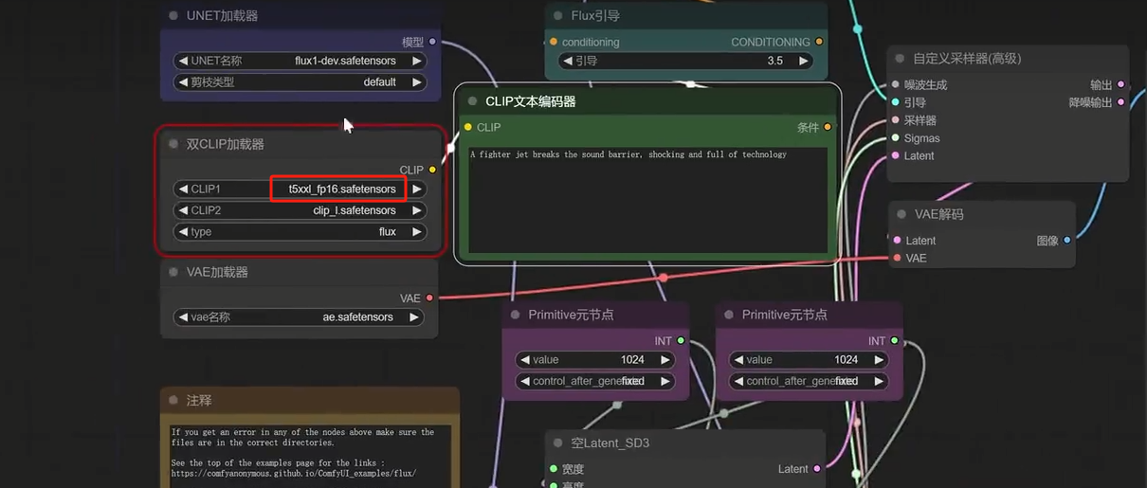Click the conditioning input socket on Flux引导

pos(554,42)
